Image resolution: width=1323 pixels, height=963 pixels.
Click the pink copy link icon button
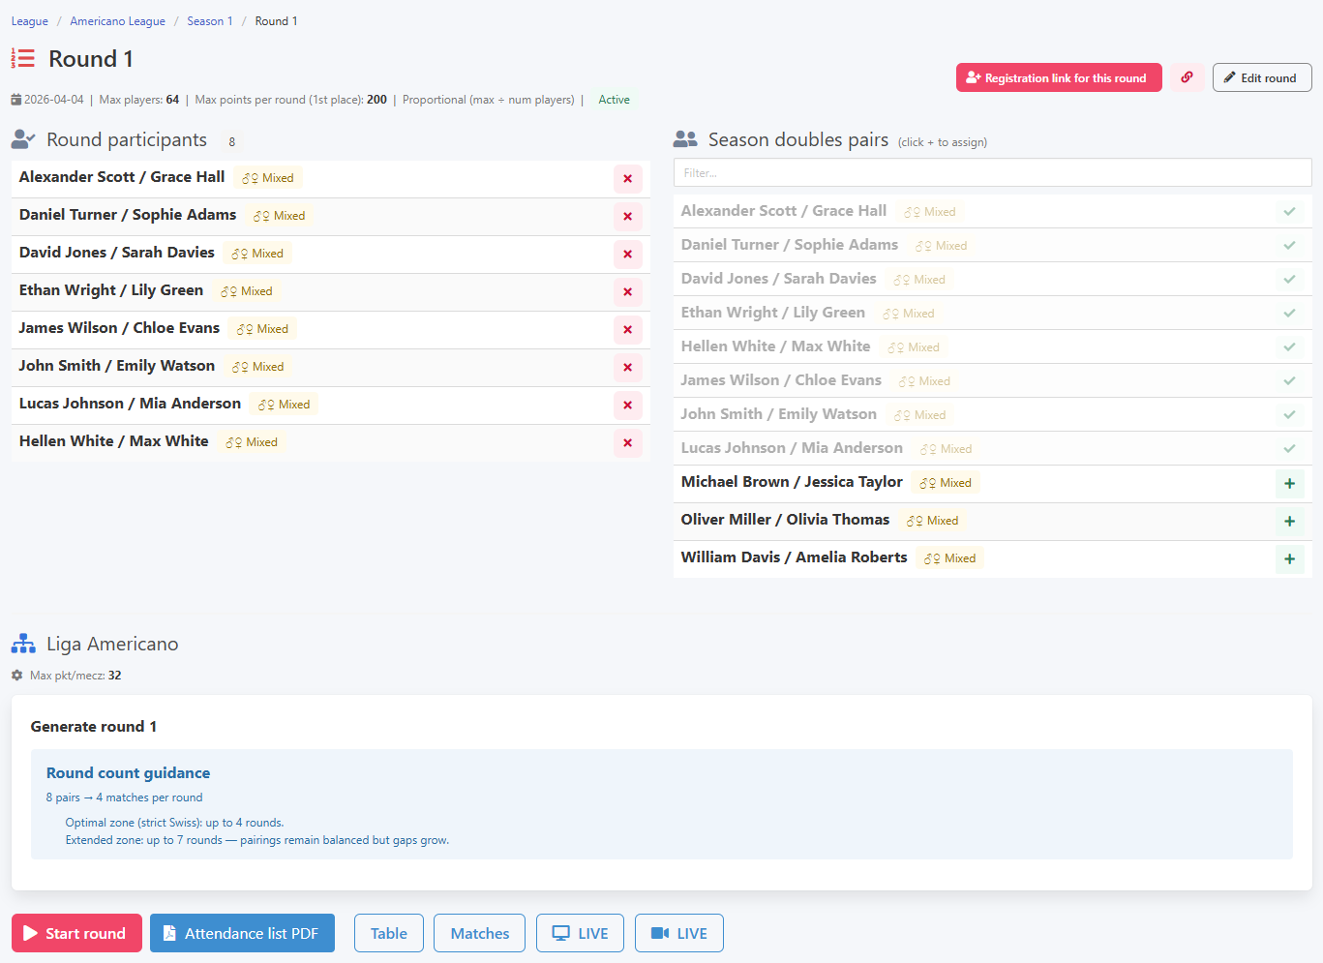click(x=1187, y=77)
